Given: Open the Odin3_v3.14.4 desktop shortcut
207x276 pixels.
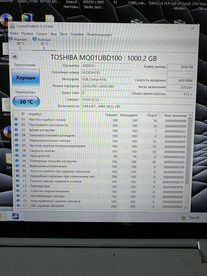Looking at the screenshot, I should (x=159, y=3).
